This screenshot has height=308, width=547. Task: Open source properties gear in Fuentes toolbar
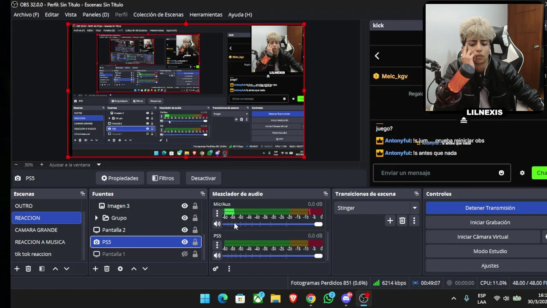tap(120, 269)
